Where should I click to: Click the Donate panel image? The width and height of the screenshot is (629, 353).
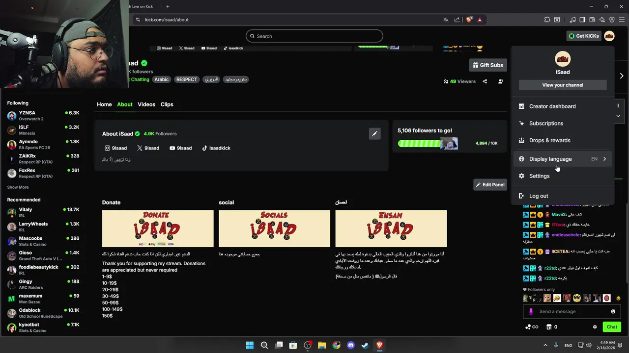point(158,228)
